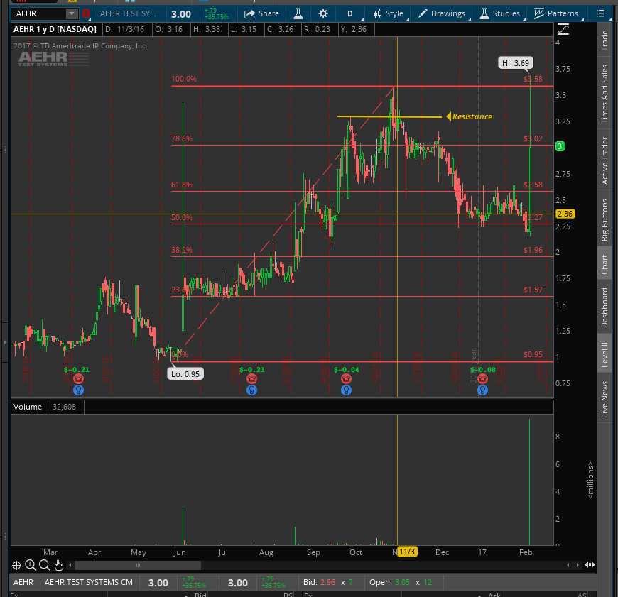Open the Dashboard sidebar tab
The image size is (618, 597).
pos(605,307)
